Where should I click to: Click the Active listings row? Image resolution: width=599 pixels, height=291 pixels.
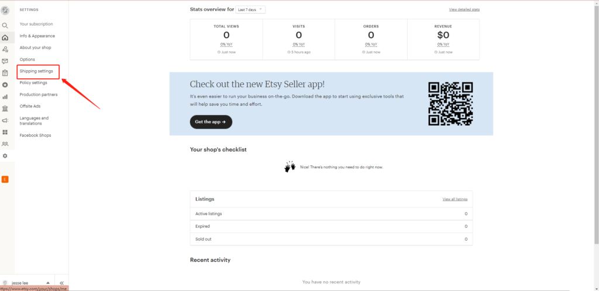tap(331, 214)
